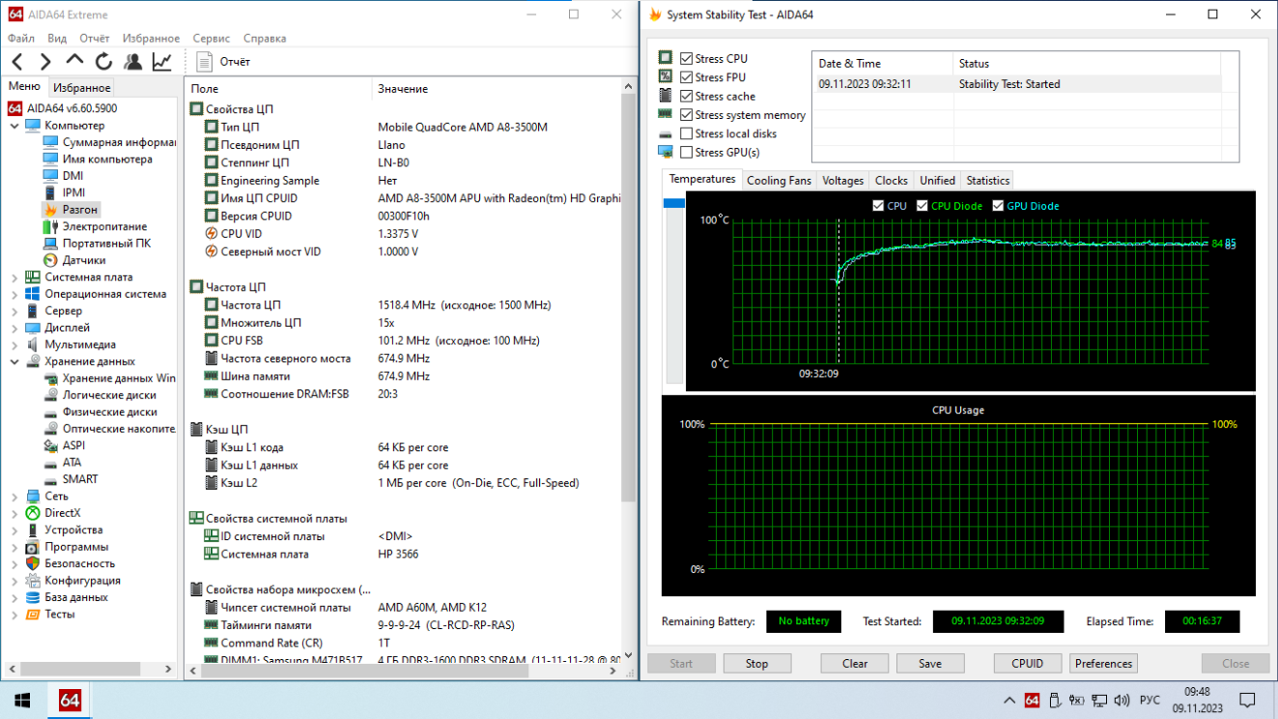Expand the Дисплей tree node
Viewport: 1278px width, 719px height.
click(14, 328)
